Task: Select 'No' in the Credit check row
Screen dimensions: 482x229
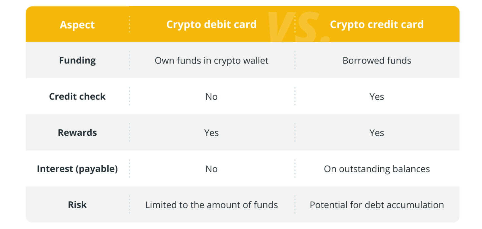Action: coord(211,97)
